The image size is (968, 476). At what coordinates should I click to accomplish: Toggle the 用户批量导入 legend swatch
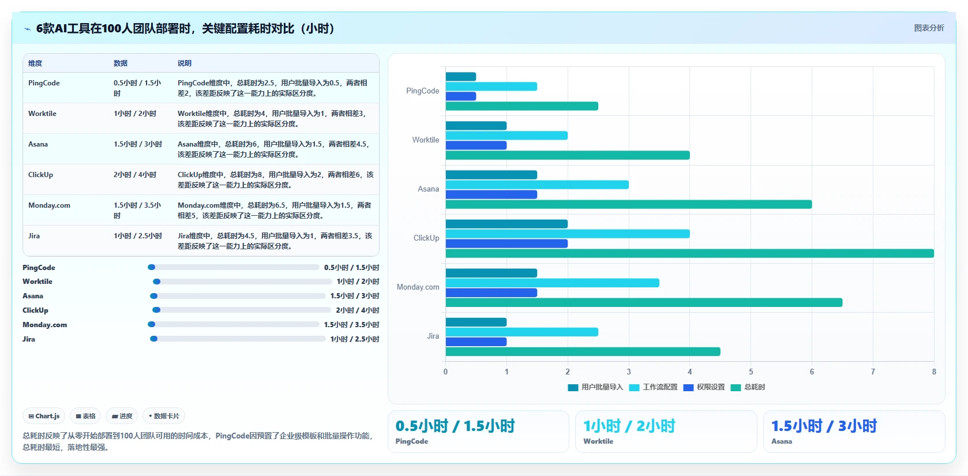[x=573, y=388]
